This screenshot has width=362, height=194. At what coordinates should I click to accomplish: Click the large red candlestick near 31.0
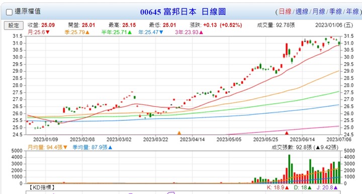287,49
